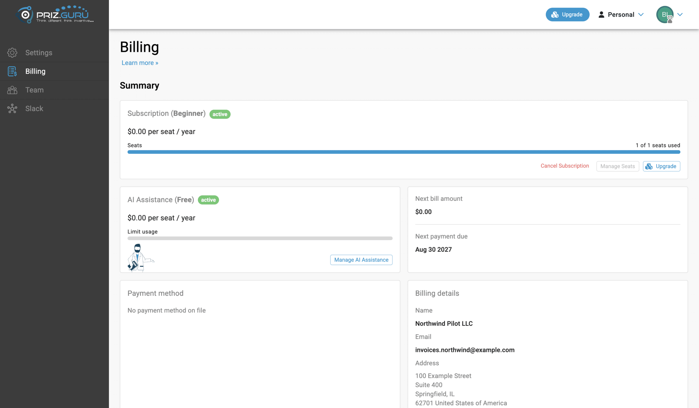Click the PRIZ.GURU logo

click(55, 14)
